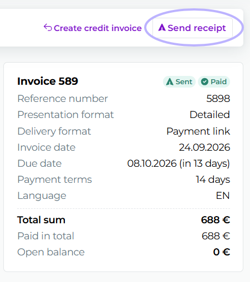250x282 pixels.
Task: Click the Paid in total amount
Action: tap(216, 236)
